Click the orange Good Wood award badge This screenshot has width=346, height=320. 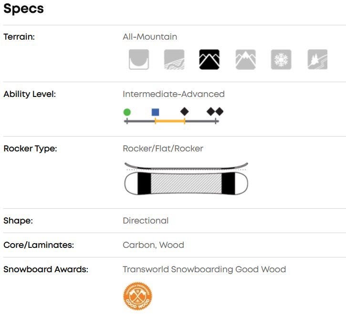pos(137,296)
